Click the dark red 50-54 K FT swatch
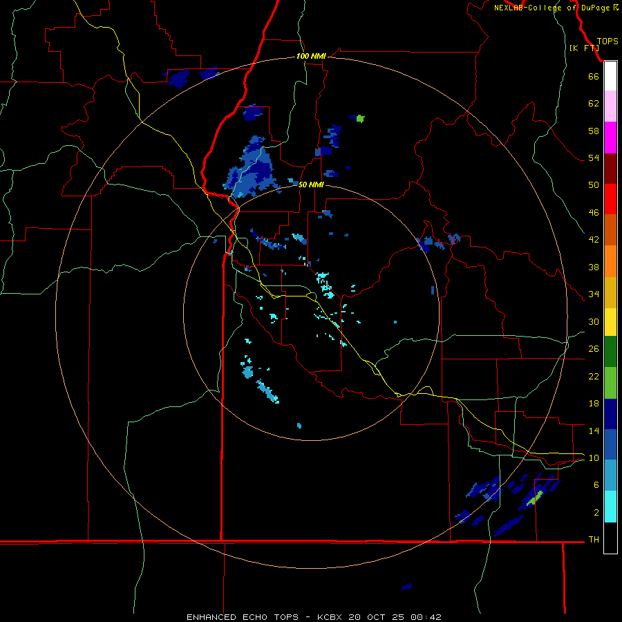Viewport: 622px width, 622px height. point(610,169)
